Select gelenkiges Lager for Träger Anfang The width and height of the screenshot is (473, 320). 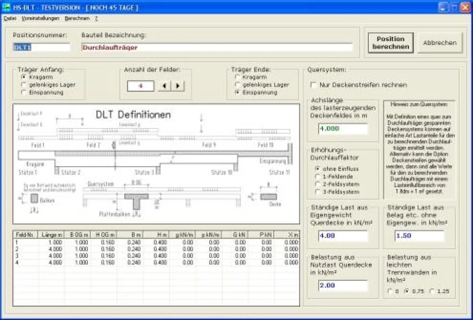click(24, 85)
